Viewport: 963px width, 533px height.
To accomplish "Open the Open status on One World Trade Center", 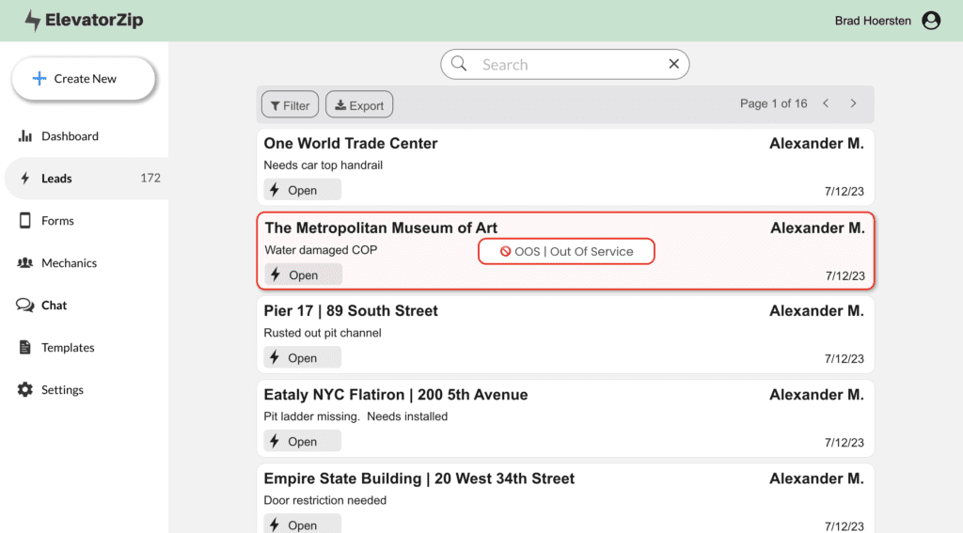I will pyautogui.click(x=302, y=190).
